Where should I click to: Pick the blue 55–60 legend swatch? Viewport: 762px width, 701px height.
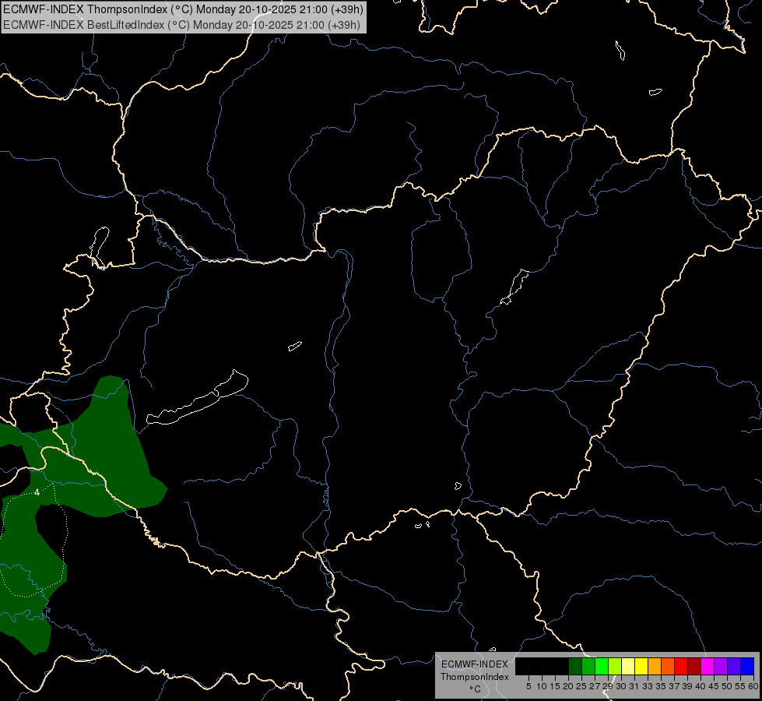[747, 666]
